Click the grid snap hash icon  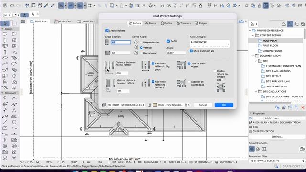90,5
